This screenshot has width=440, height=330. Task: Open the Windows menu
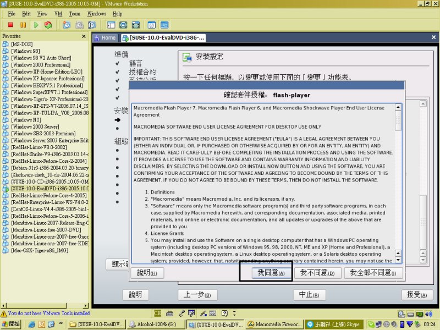97,14
